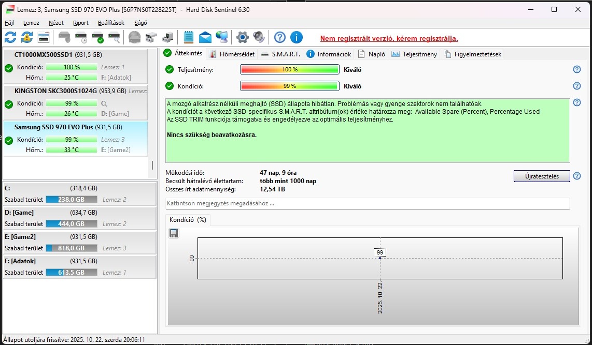The width and height of the screenshot is (592, 345).
Task: Click the 12,54 TB written data value
Action: pos(272,189)
